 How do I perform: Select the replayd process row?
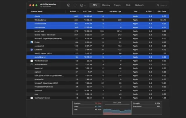[98, 72]
